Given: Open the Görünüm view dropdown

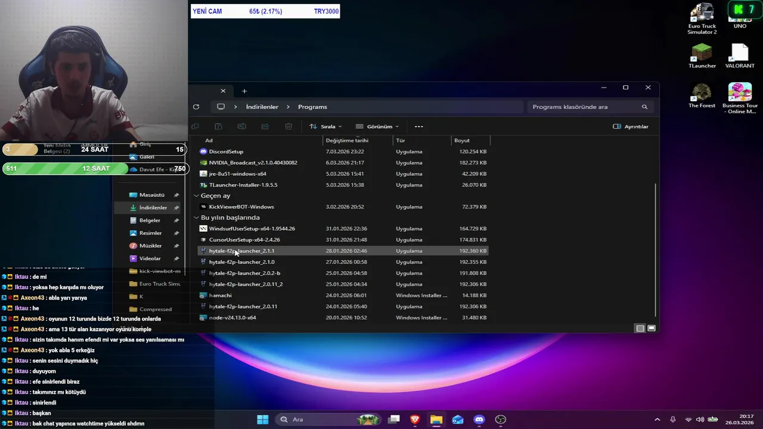Looking at the screenshot, I should pos(377,126).
